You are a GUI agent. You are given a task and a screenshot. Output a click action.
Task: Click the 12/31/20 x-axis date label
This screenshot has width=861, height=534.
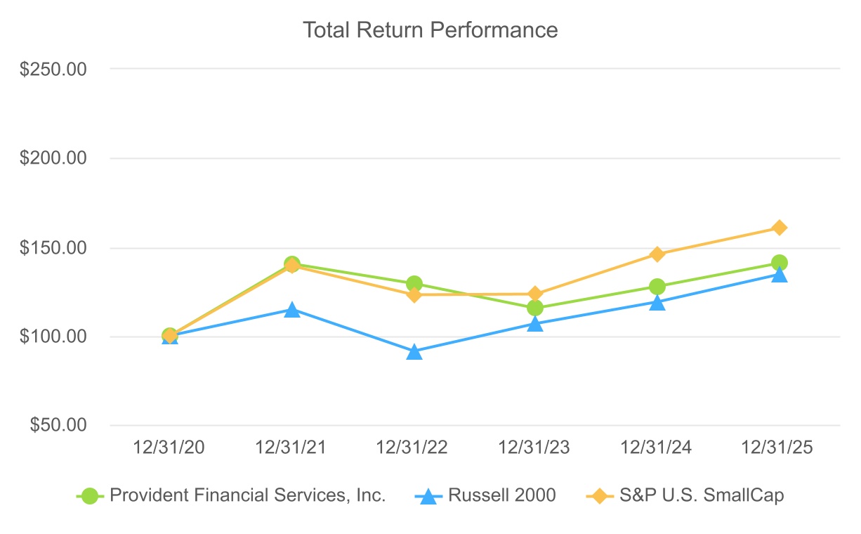(169, 448)
